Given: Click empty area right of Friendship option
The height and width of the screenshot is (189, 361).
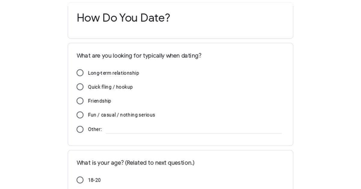Looking at the screenshot, I should [x=196, y=101].
